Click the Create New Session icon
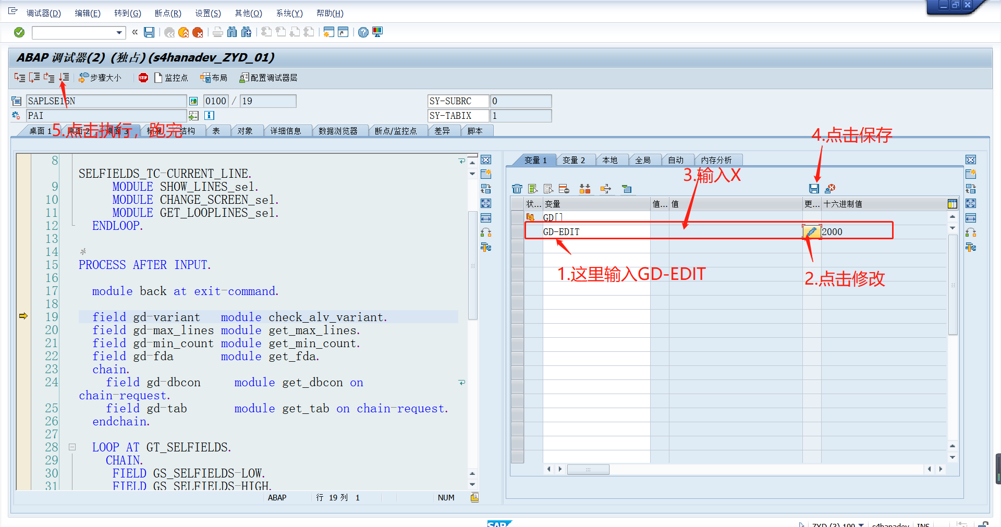Viewport: 1001px width, 527px height. (329, 33)
